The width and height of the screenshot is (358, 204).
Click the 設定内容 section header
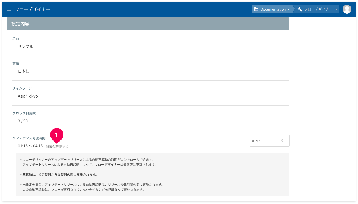(148, 24)
